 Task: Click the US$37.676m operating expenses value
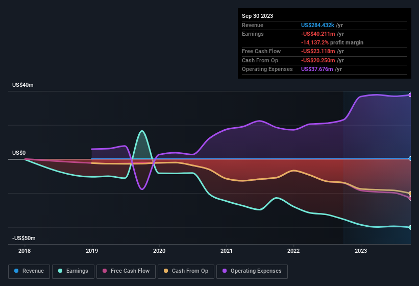pyautogui.click(x=317, y=69)
